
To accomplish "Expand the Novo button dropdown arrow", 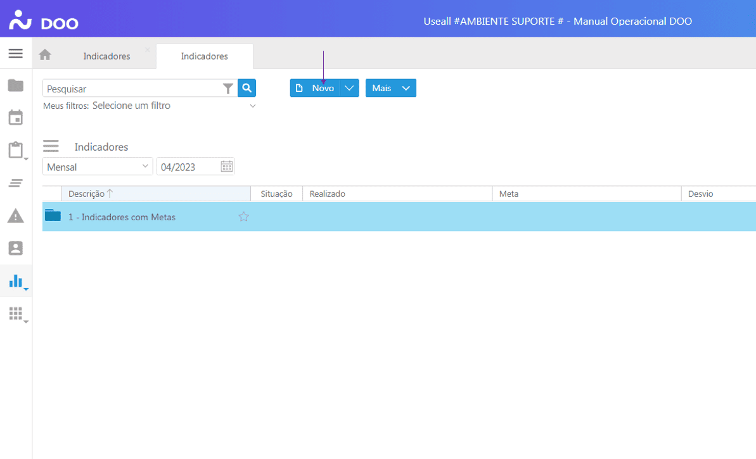I will point(349,88).
